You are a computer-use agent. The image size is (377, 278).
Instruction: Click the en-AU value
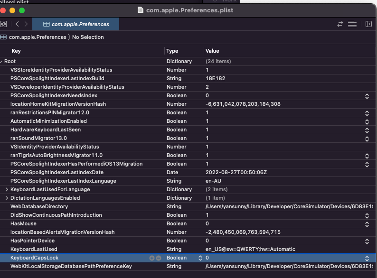click(213, 181)
